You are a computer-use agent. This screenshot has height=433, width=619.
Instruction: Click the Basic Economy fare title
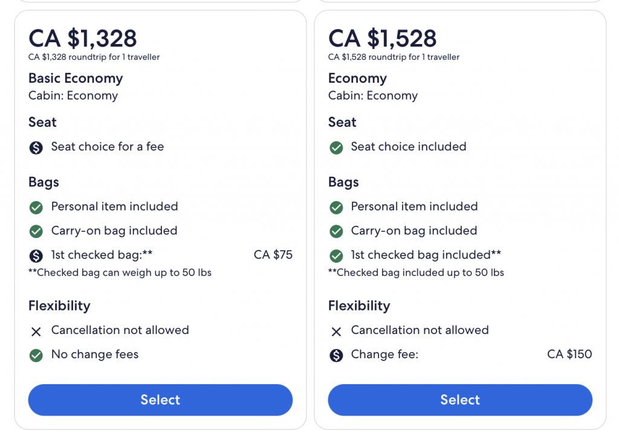coord(76,79)
